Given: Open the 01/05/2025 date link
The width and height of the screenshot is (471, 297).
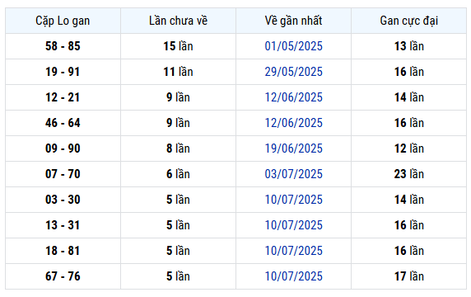Looking at the screenshot, I should point(293,46).
